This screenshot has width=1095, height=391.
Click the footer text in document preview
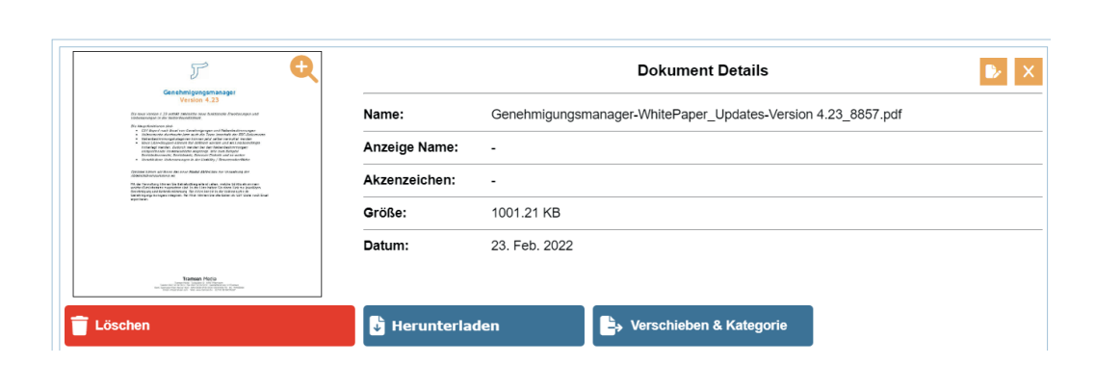click(x=197, y=283)
